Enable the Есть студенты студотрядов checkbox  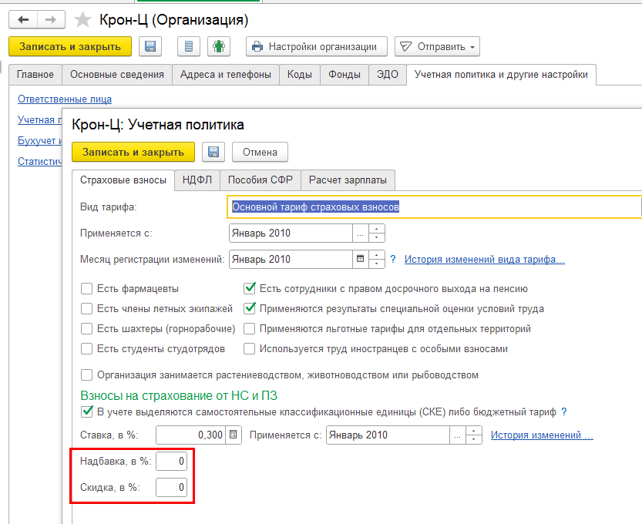(x=87, y=349)
